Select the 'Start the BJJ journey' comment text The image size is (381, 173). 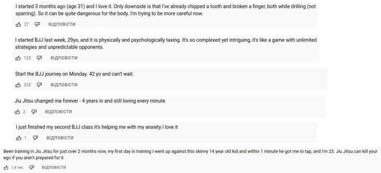point(74,74)
